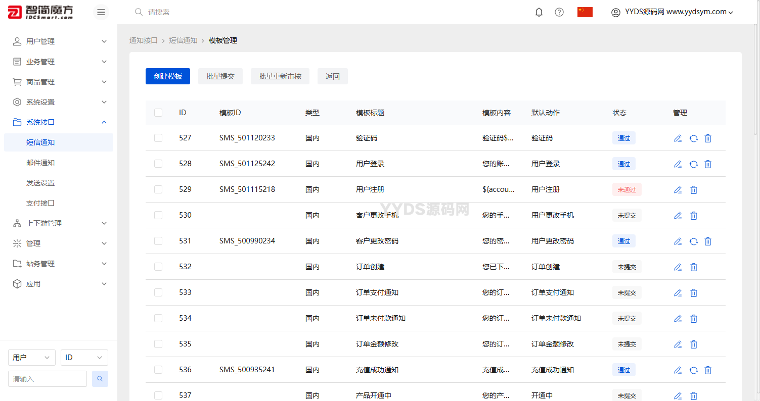Click the 创建模板 button
The image size is (760, 401).
[167, 76]
